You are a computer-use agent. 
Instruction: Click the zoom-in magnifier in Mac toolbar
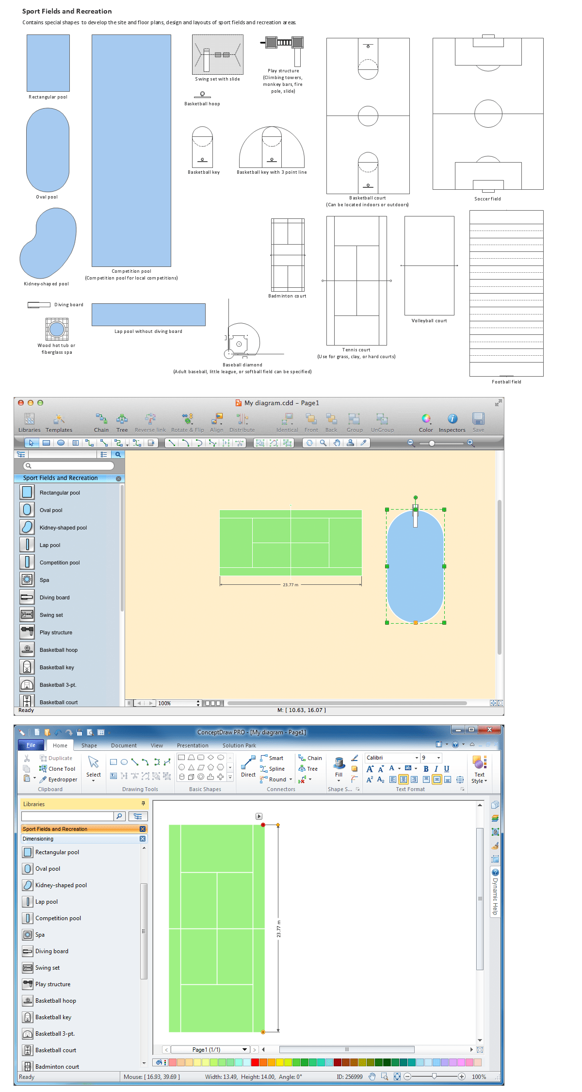pos(470,443)
